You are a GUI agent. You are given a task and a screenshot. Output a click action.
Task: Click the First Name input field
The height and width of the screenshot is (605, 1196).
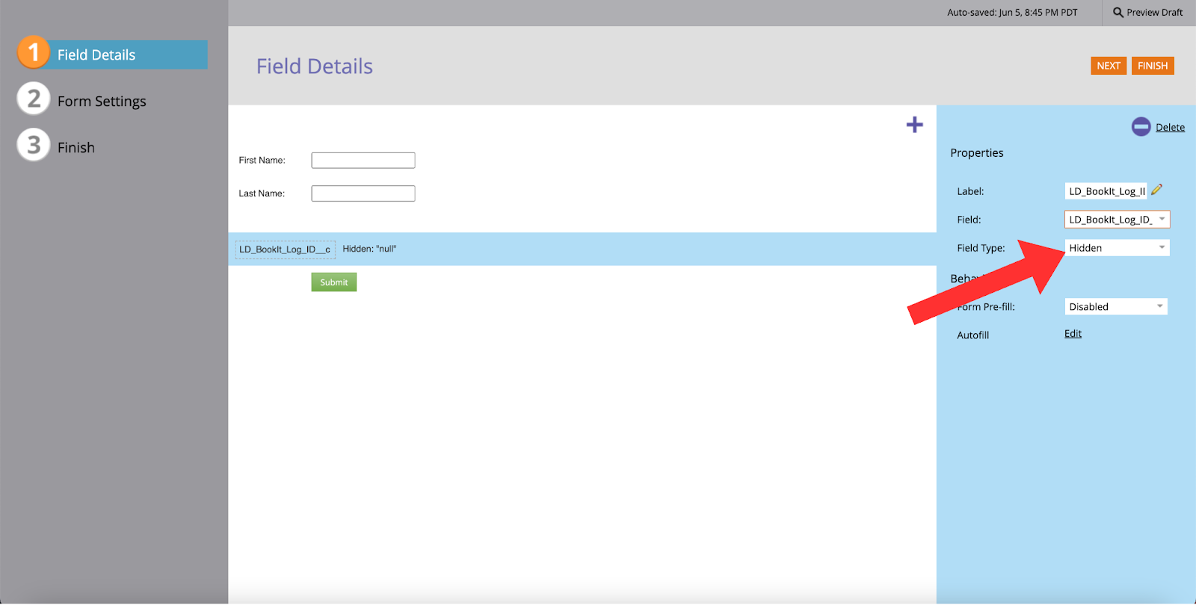pyautogui.click(x=363, y=161)
